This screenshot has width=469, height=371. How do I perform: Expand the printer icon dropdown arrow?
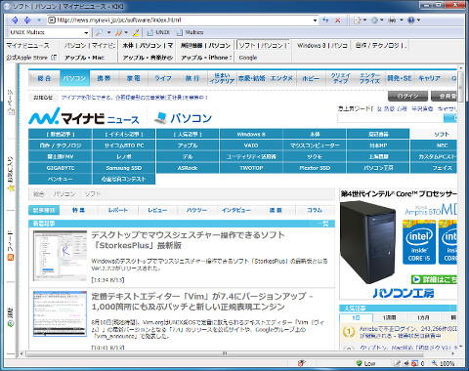(402, 21)
